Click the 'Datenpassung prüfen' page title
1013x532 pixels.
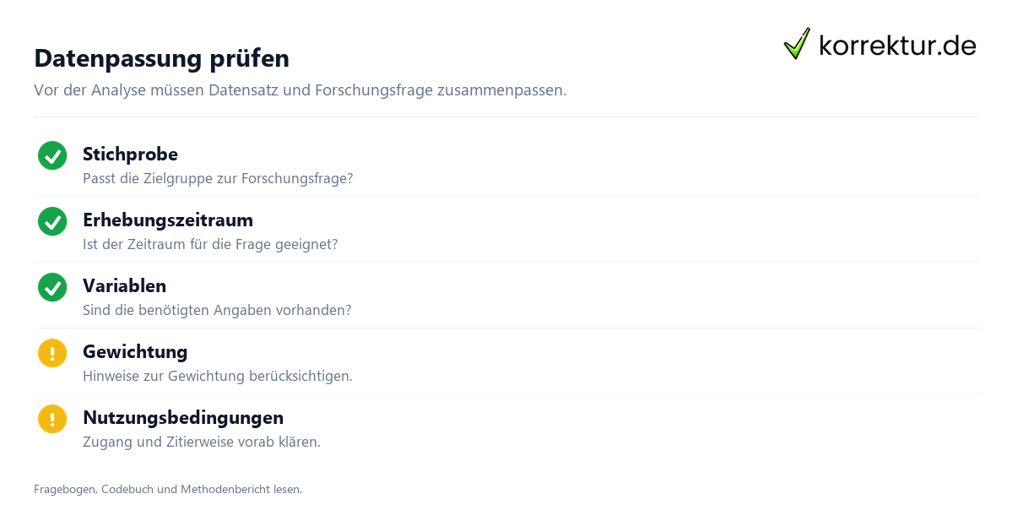point(161,58)
